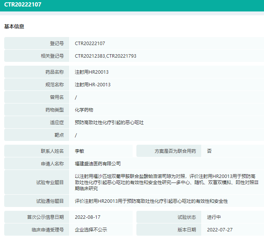
Task: Select indication 预防高致吐性化疗引起的恶心呕吐
Action: (x=109, y=122)
